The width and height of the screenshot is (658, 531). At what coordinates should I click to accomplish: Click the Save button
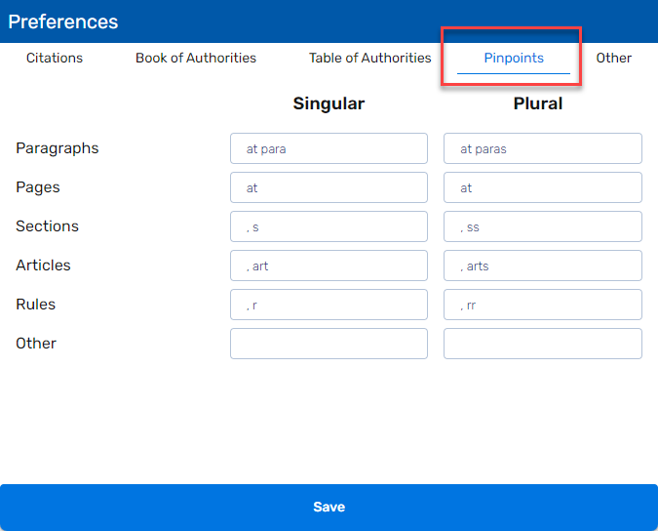click(x=329, y=507)
